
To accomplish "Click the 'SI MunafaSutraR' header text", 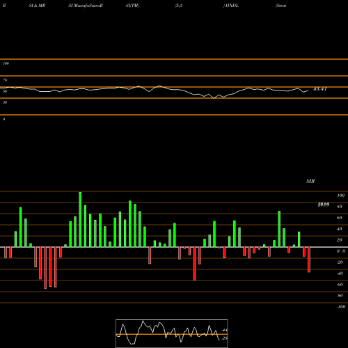I will pos(86,6).
